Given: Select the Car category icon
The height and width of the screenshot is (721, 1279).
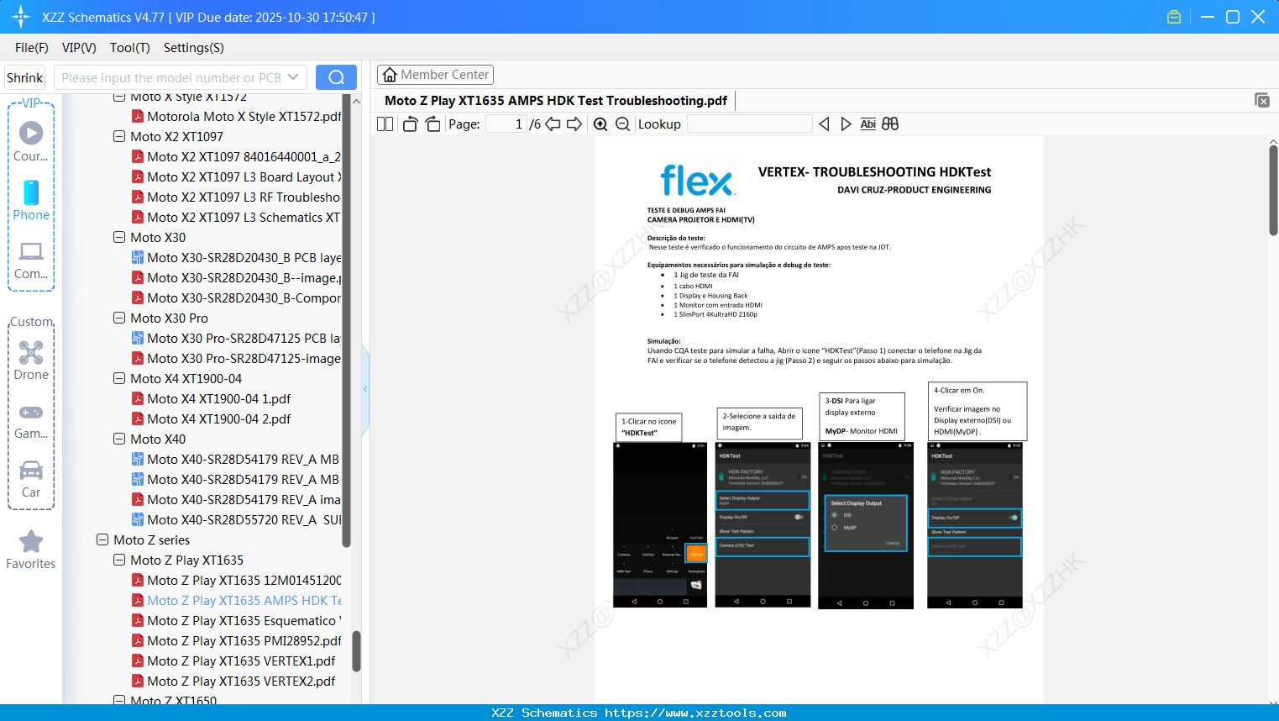Looking at the screenshot, I should [31, 478].
